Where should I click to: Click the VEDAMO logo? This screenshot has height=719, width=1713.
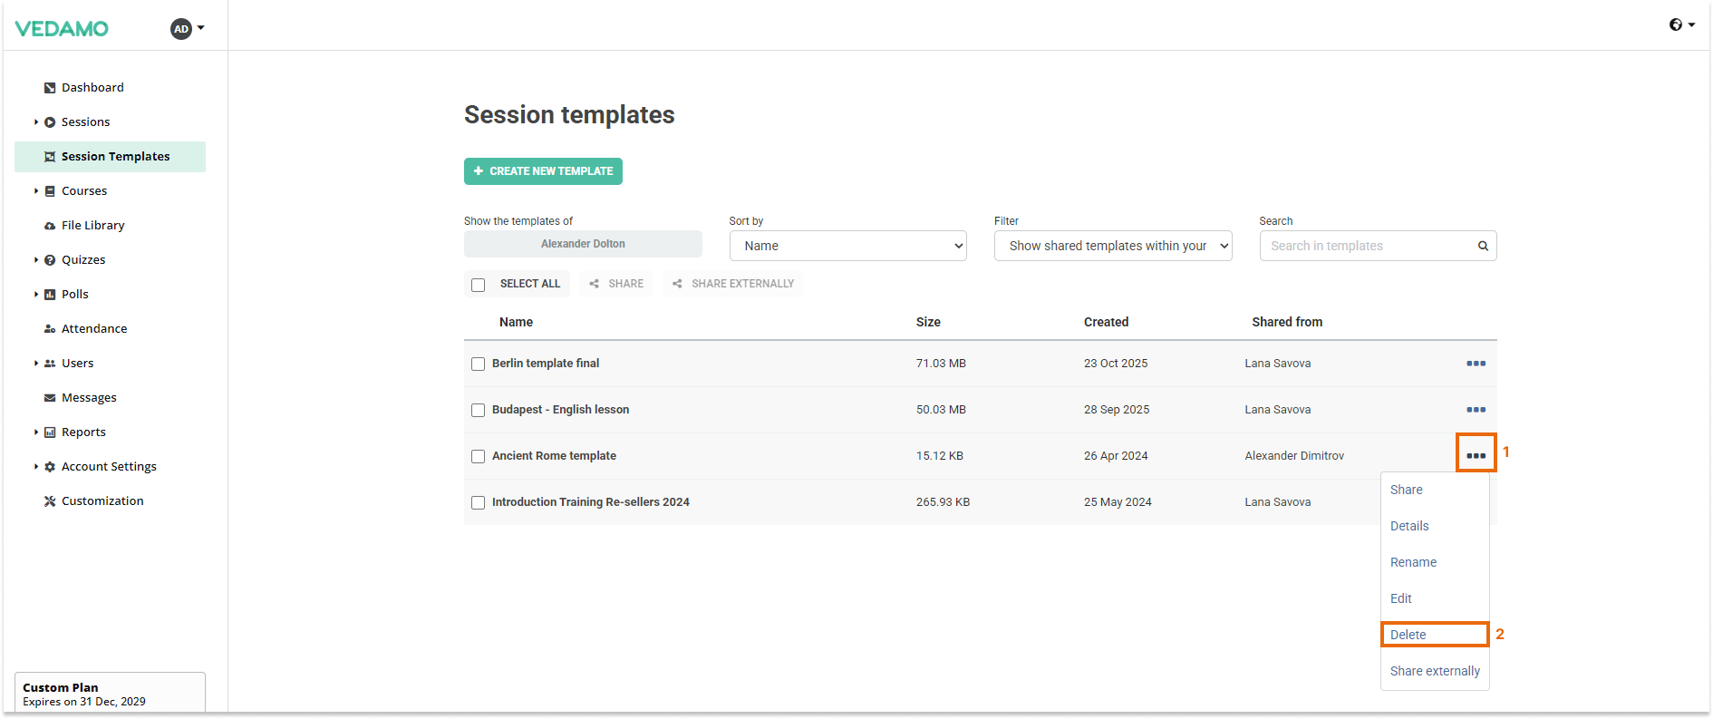62,29
